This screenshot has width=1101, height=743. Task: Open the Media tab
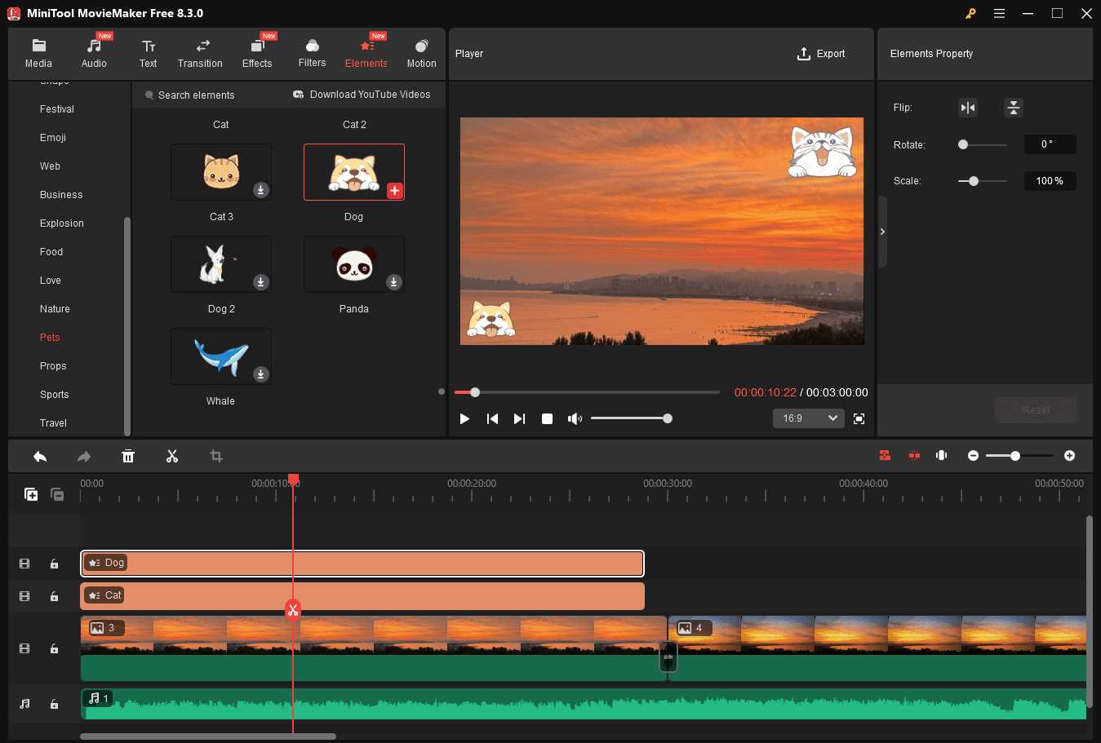coord(38,54)
